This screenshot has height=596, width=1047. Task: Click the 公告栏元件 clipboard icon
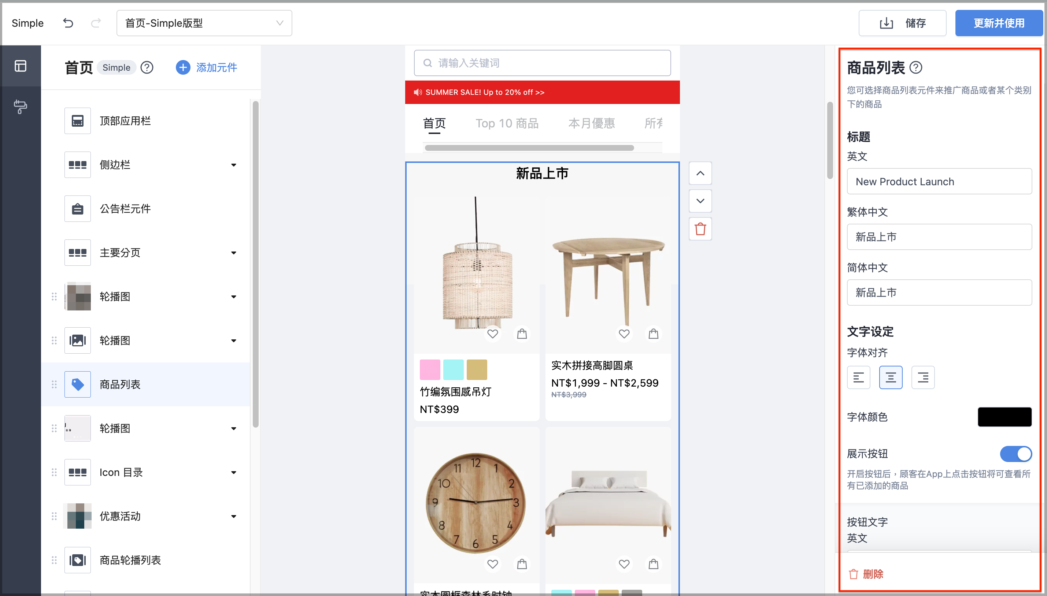[x=77, y=209]
